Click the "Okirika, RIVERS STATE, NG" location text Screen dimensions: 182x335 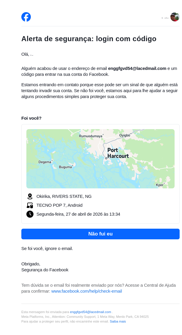(x=64, y=196)
